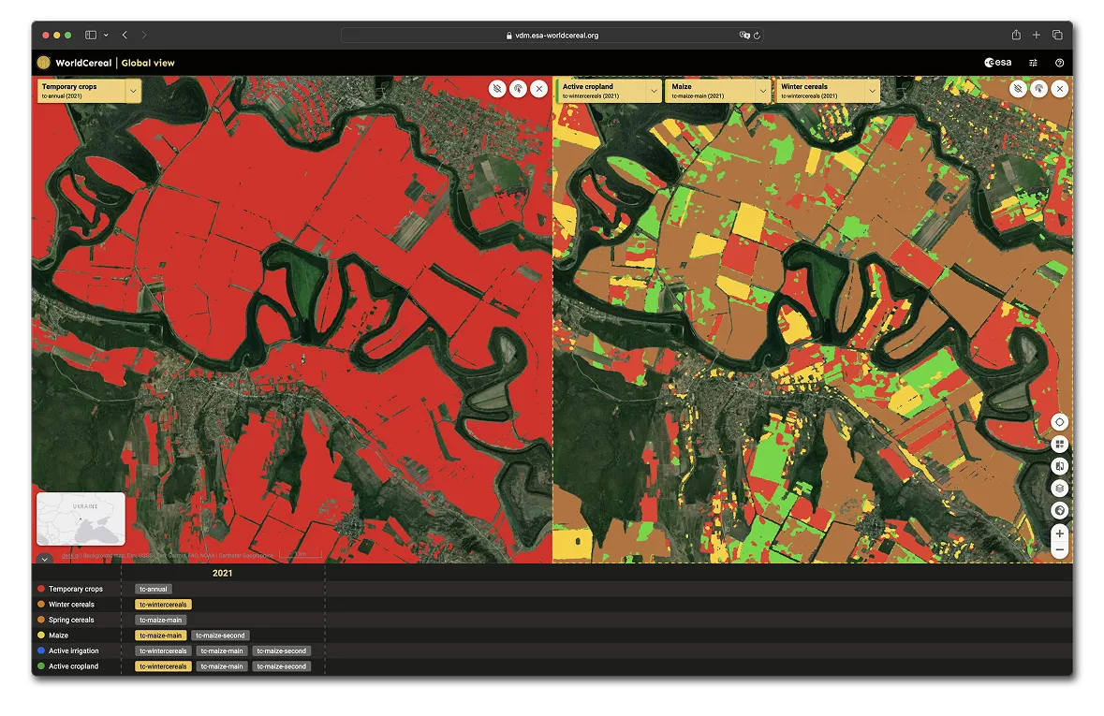1104x716 pixels.
Task: Toggle tc-maize-second in Maize row
Action: (220, 635)
